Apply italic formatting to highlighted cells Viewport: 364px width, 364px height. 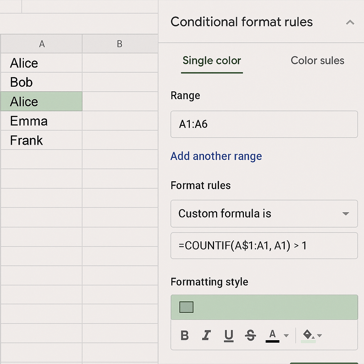point(207,335)
